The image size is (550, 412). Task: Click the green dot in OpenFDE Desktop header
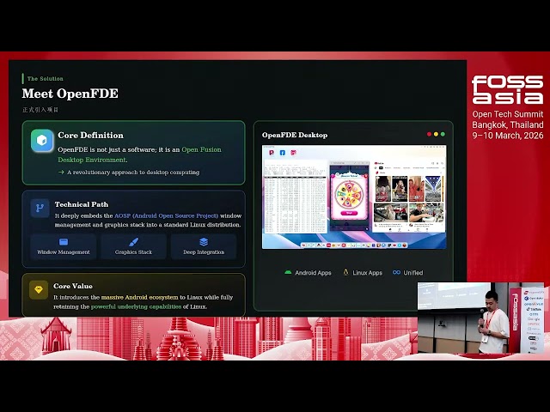tap(443, 134)
